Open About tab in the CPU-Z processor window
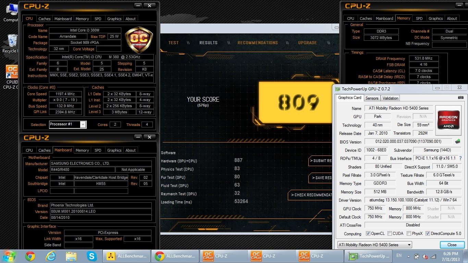The width and height of the screenshot is (468, 263). [x=131, y=19]
